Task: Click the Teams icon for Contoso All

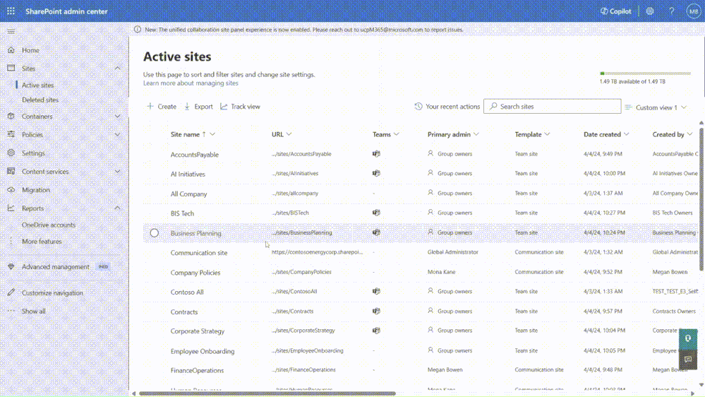Action: tap(376, 291)
